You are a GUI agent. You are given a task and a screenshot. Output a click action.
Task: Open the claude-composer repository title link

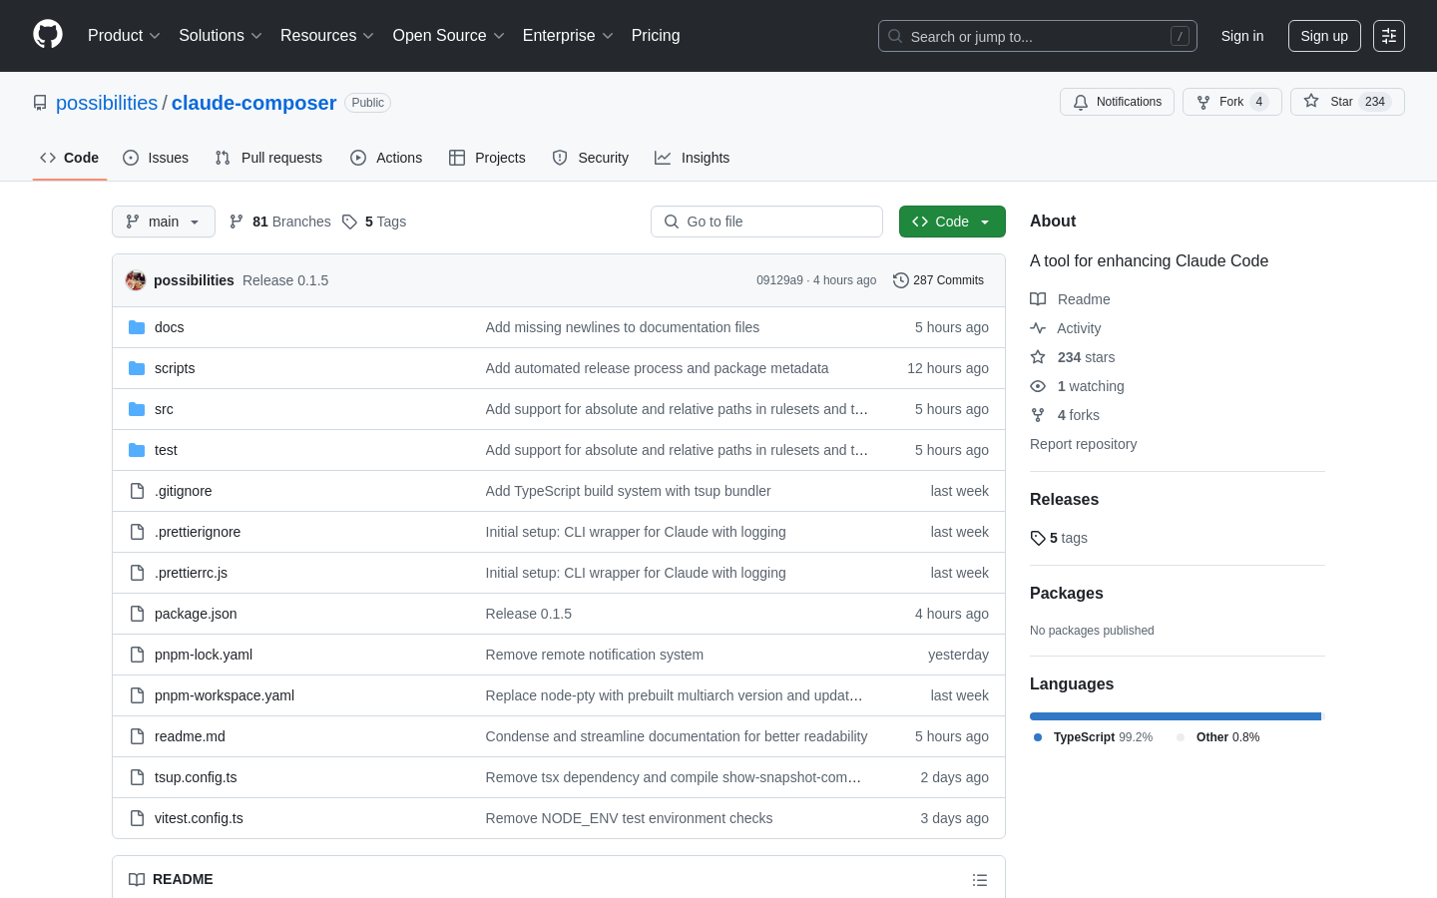pyautogui.click(x=253, y=103)
